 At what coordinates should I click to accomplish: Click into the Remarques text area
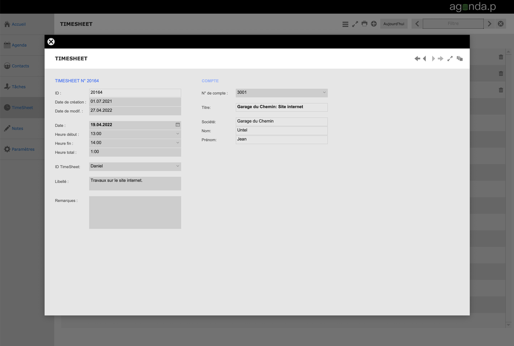(135, 212)
